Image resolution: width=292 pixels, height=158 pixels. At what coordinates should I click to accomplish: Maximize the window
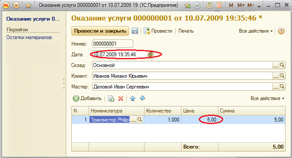click(278, 6)
